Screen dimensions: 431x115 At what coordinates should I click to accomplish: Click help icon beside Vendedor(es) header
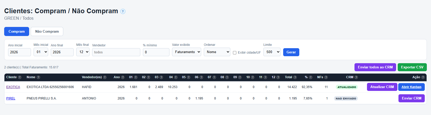coord(105,77)
